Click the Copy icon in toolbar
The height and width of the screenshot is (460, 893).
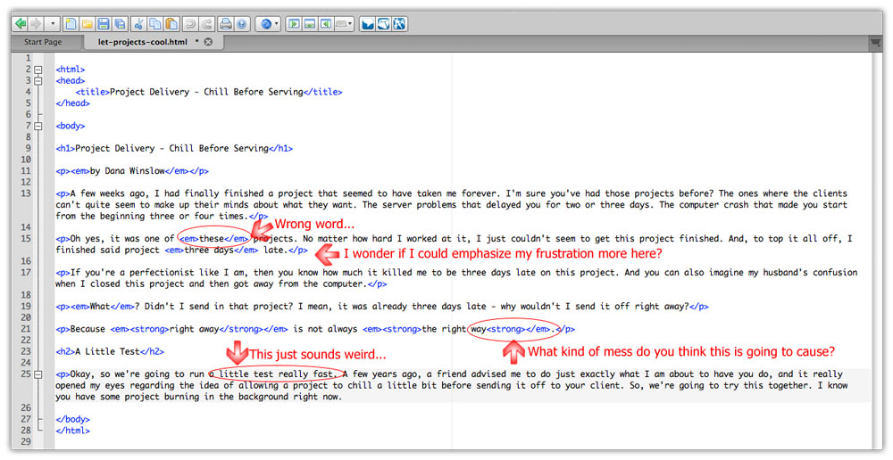(x=155, y=23)
